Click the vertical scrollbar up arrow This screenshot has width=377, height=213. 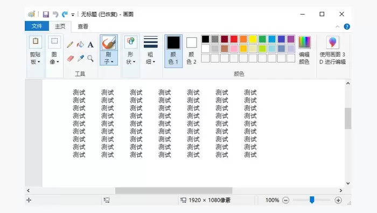(x=348, y=83)
